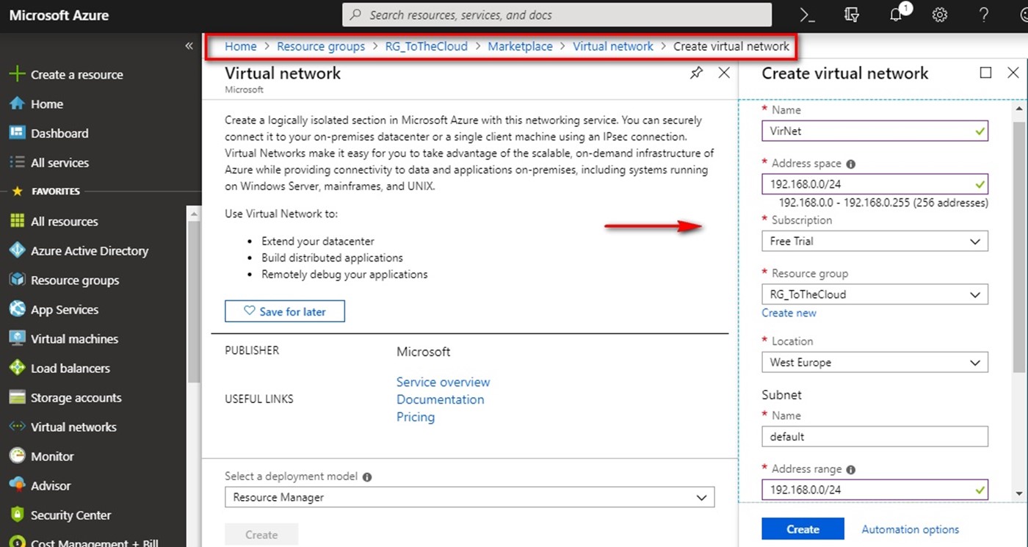Open directory and subscription filter icon
Viewport: 1028px width, 547px height.
coord(852,15)
